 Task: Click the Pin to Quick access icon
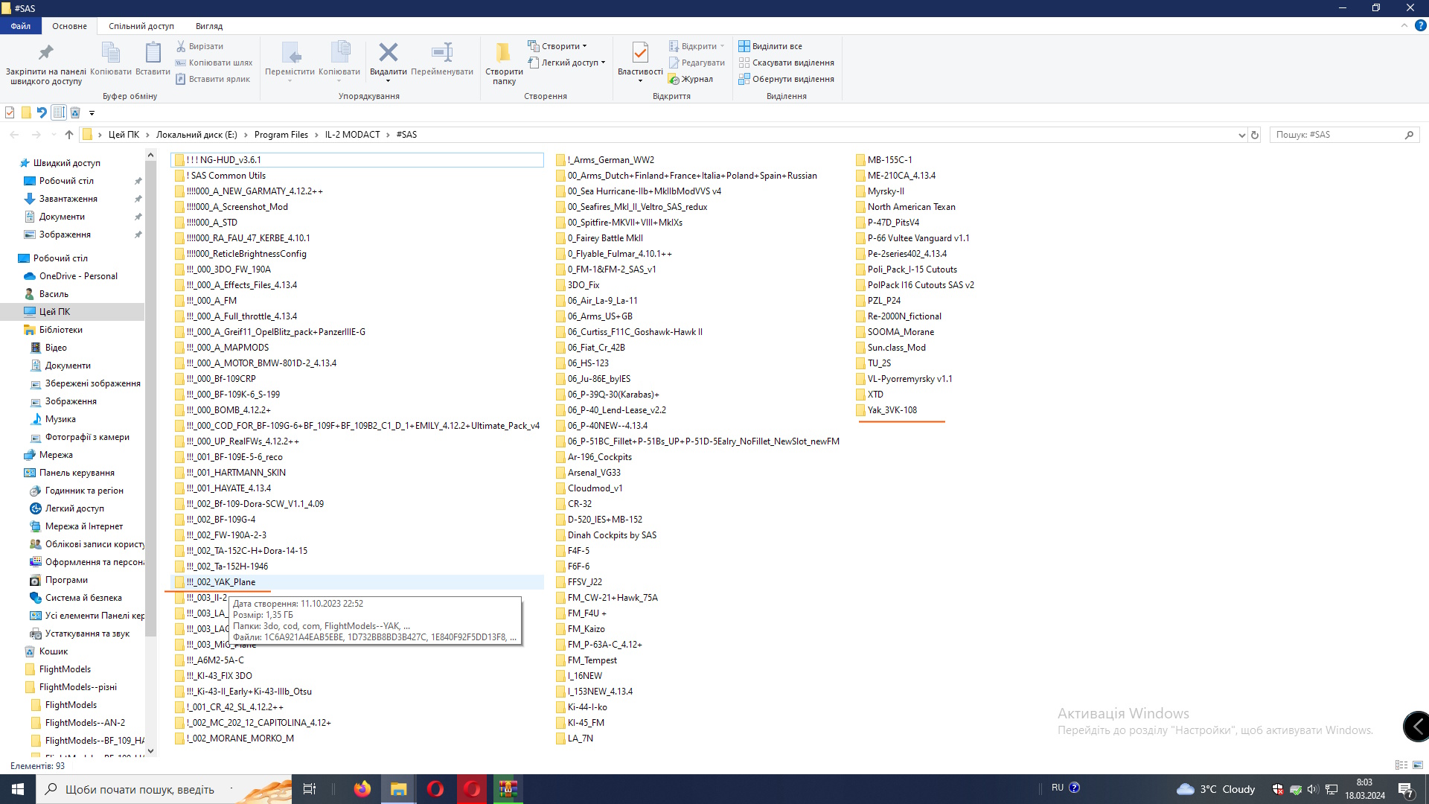(45, 53)
